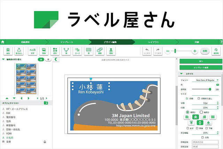Enable 太字 bold checkbox

187,128
